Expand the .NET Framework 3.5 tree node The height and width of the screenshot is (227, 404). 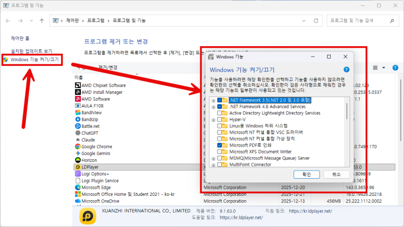tap(213, 100)
